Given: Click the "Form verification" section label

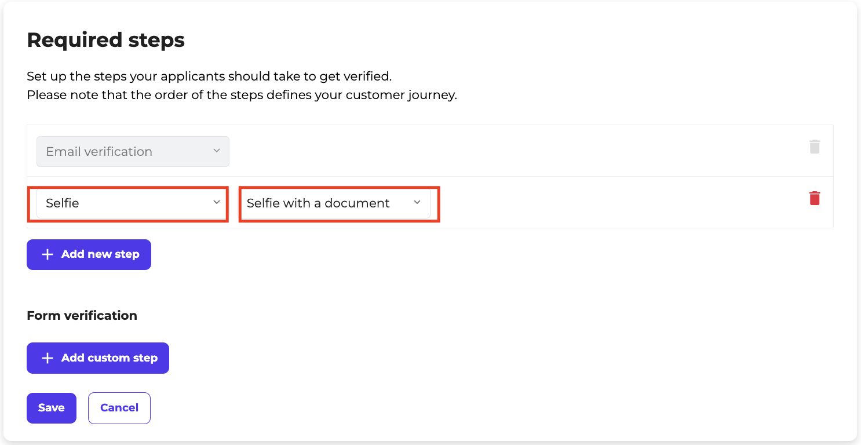Looking at the screenshot, I should tap(82, 315).
